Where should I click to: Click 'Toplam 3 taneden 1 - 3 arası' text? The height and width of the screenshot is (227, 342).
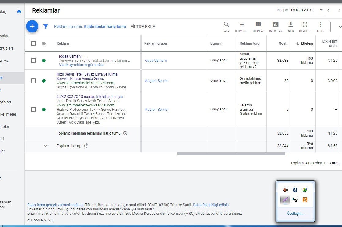pyautogui.click(x=315, y=163)
